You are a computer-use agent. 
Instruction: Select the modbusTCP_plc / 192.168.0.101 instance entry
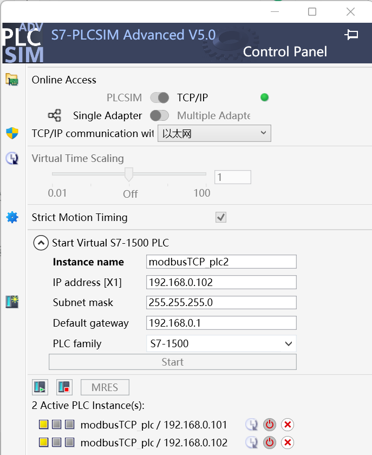click(154, 425)
